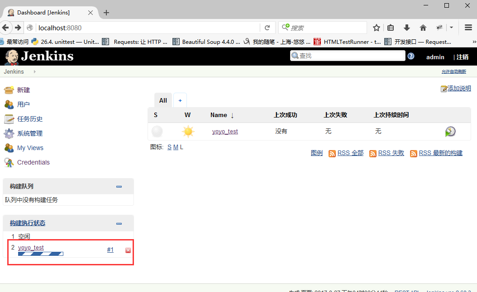Click the yoyo_test build progress bar
The width and height of the screenshot is (477, 292).
click(x=41, y=254)
